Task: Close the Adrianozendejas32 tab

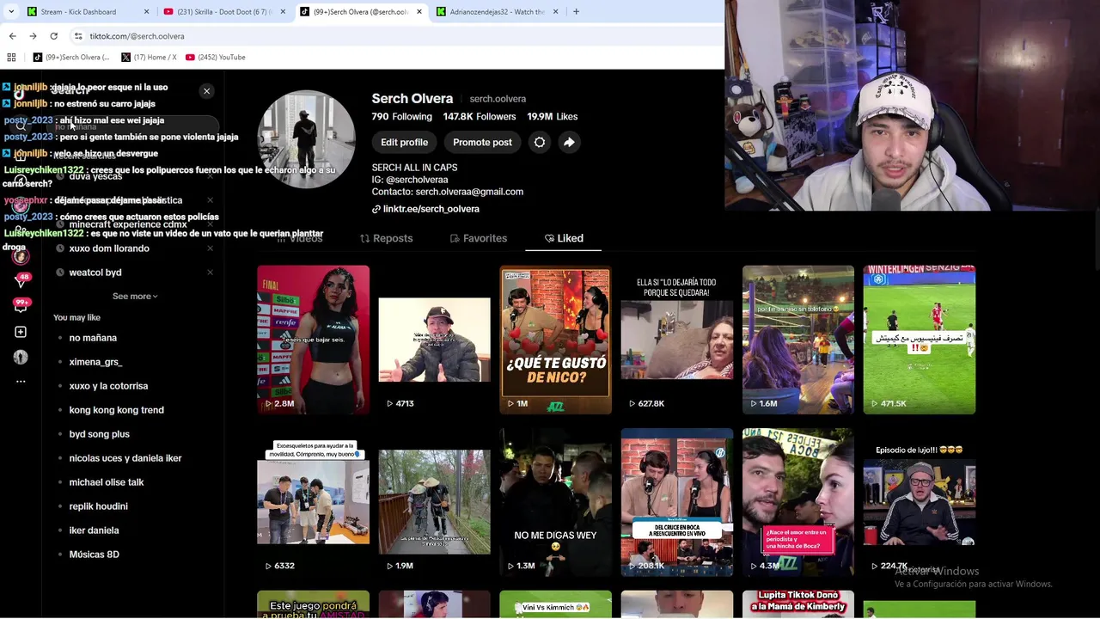Action: tap(555, 12)
